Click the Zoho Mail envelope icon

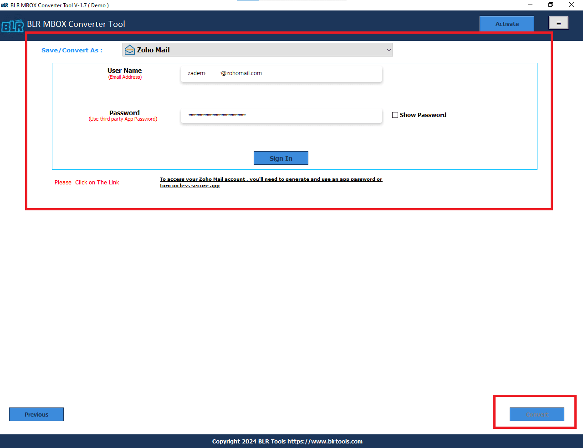pyautogui.click(x=130, y=50)
